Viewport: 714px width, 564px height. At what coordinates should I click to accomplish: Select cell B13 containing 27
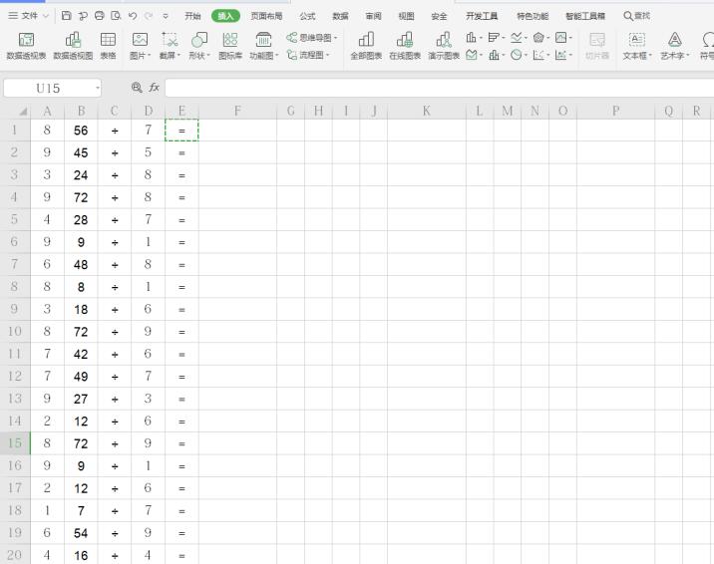(x=81, y=399)
